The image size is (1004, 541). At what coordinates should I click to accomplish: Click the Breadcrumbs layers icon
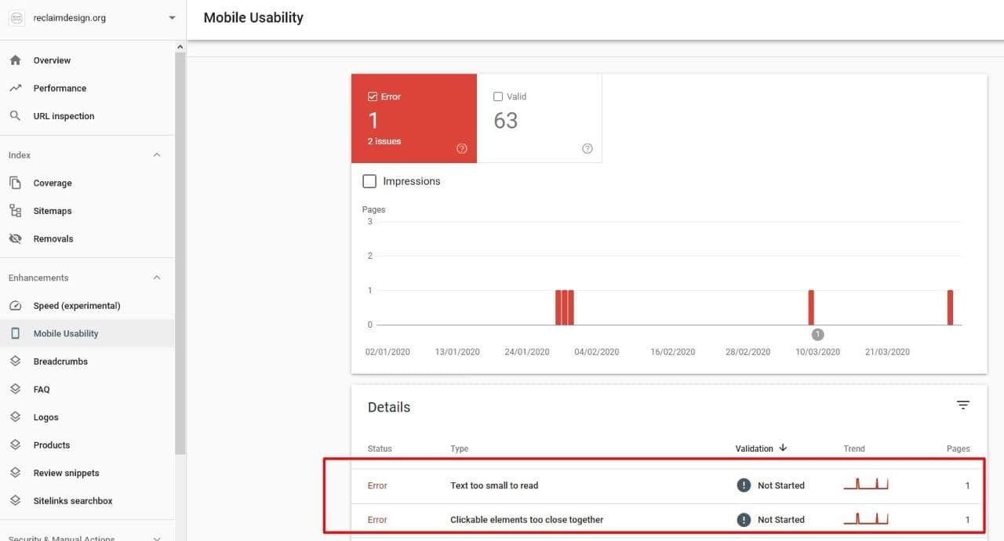pyautogui.click(x=15, y=361)
